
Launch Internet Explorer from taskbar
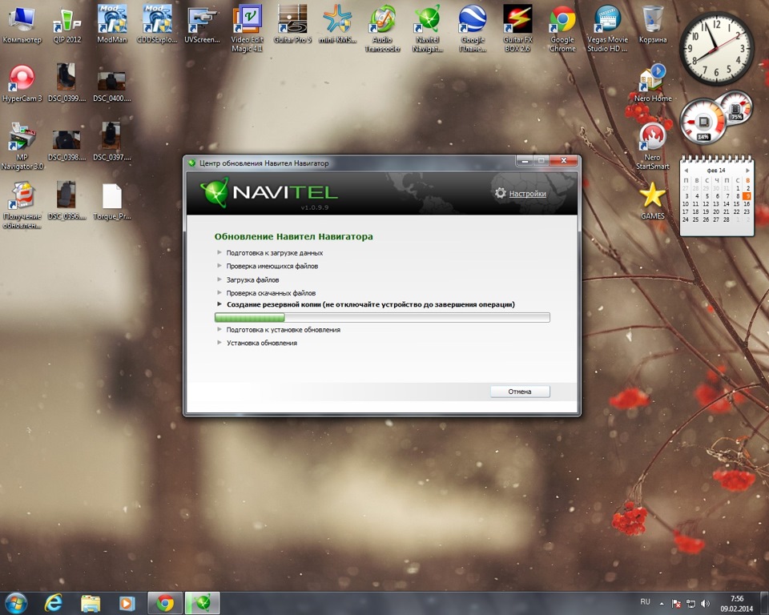point(53,603)
